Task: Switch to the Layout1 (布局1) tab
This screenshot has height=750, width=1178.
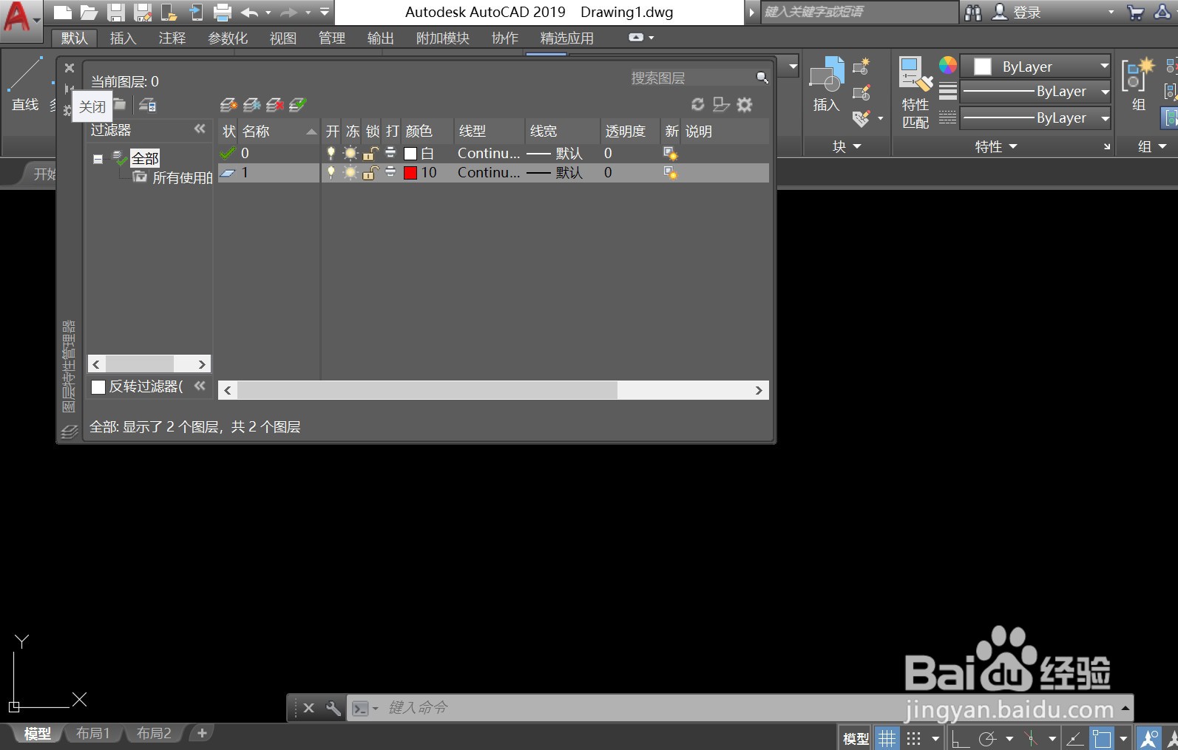Action: (93, 733)
